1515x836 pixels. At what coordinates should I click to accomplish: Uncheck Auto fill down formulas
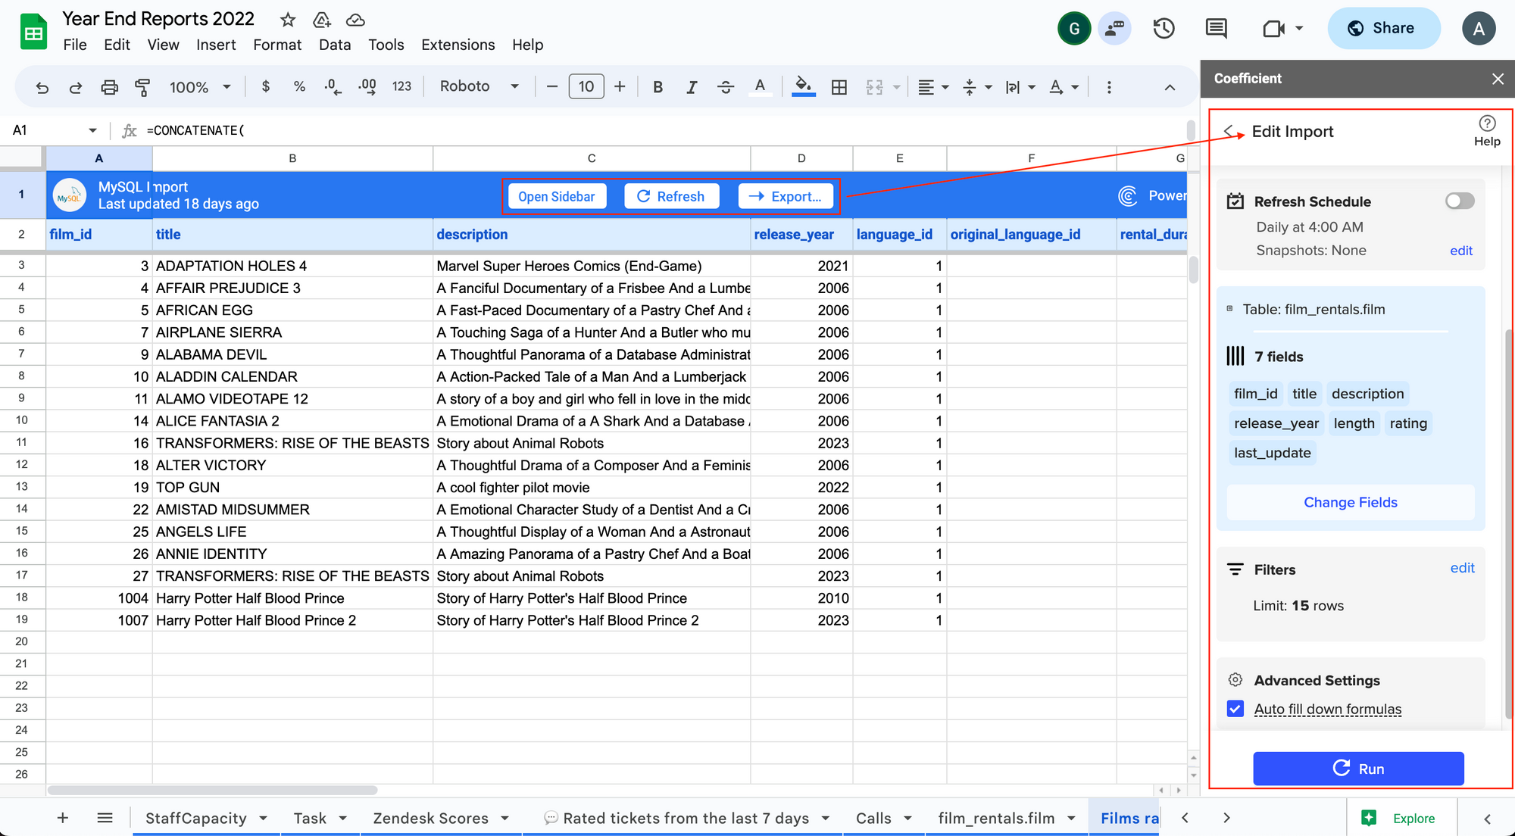point(1235,709)
